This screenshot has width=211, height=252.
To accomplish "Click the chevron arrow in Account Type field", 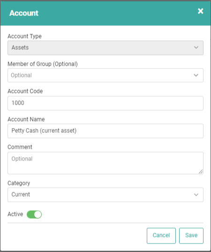I will 196,47.
